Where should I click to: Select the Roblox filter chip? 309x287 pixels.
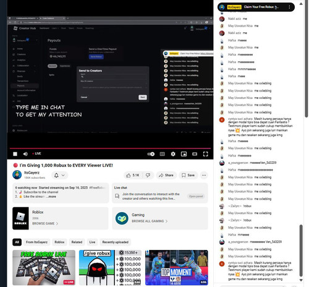coord(59,242)
